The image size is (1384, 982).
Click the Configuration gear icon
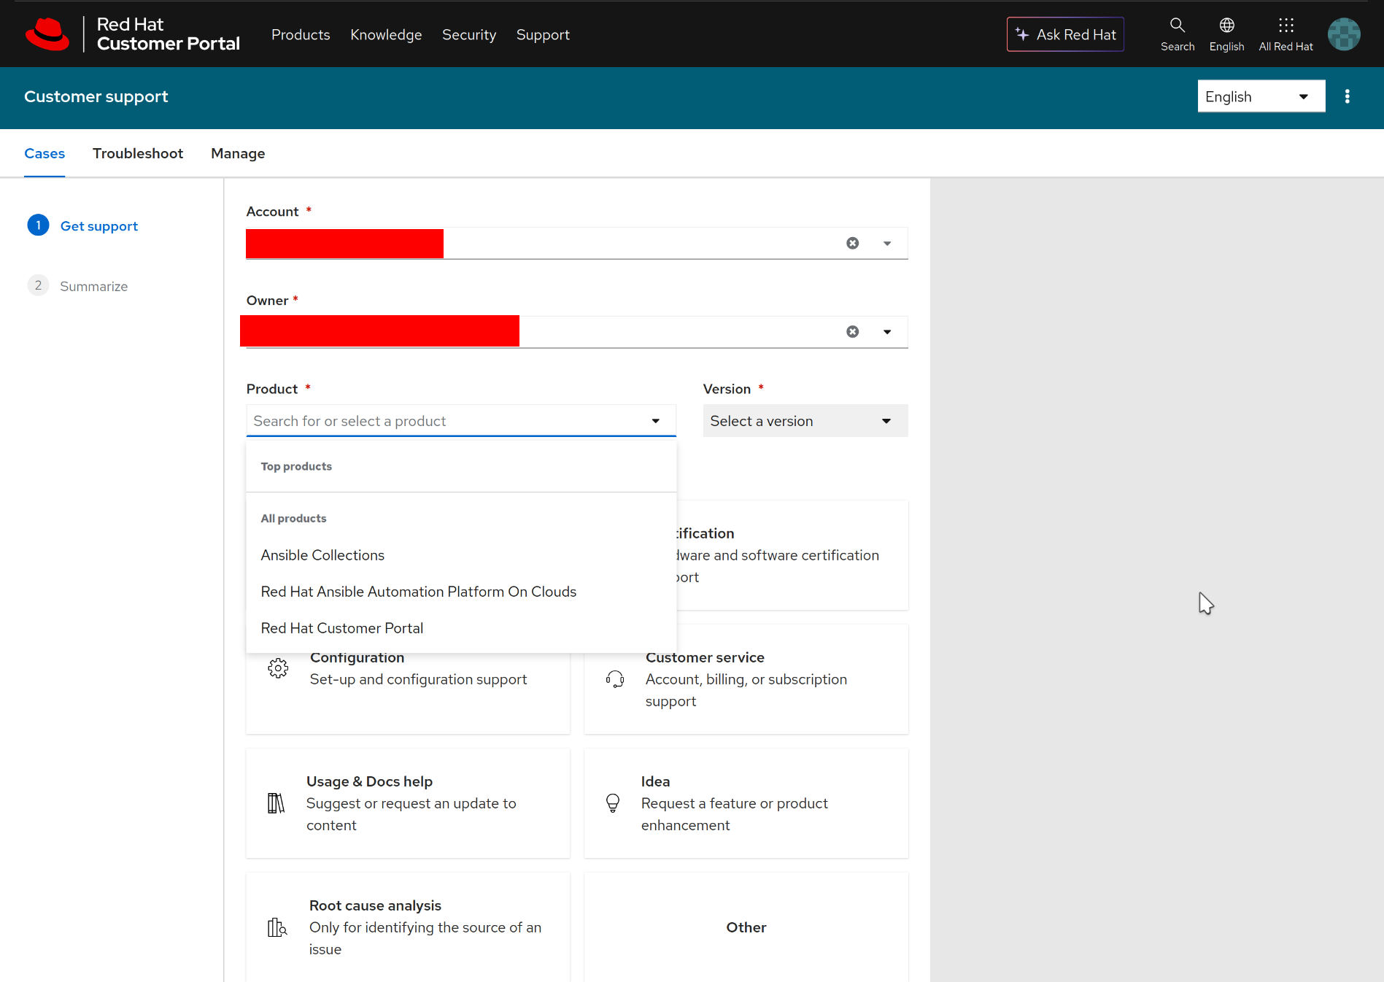pos(278,668)
